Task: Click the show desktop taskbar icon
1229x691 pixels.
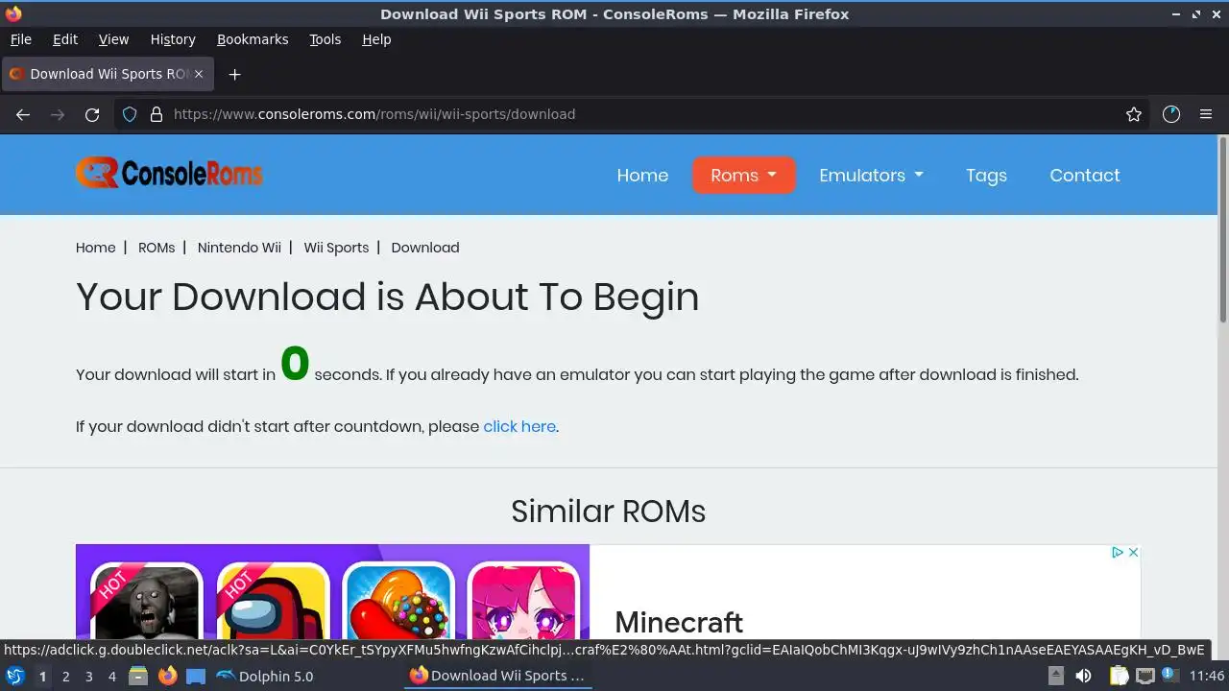Action: [x=196, y=676]
